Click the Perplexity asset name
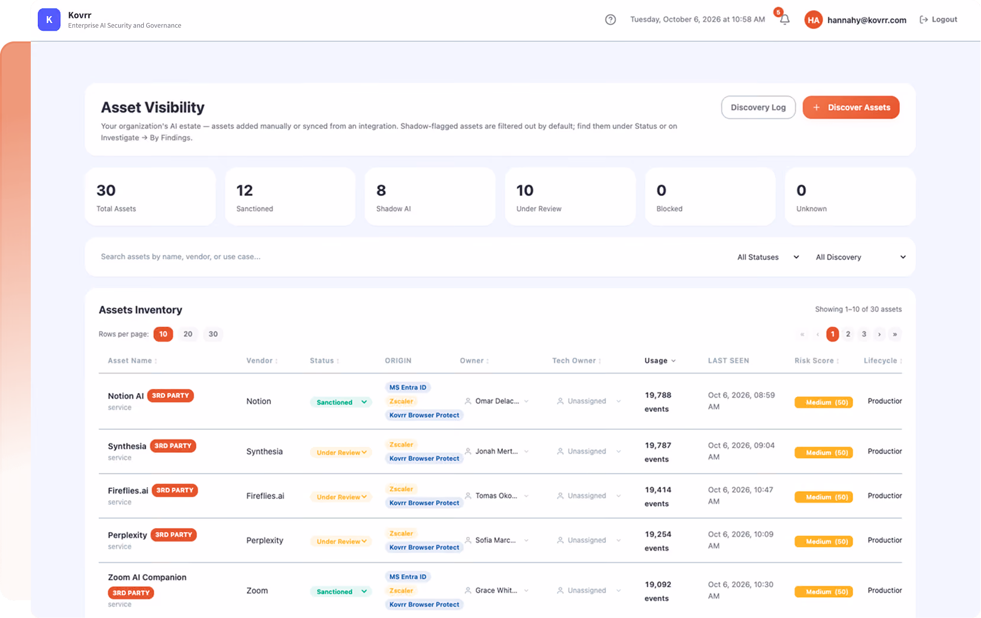 (127, 535)
